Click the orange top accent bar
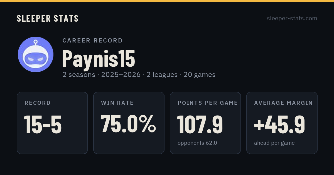This screenshot has width=334, height=175. pyautogui.click(x=167, y=1)
